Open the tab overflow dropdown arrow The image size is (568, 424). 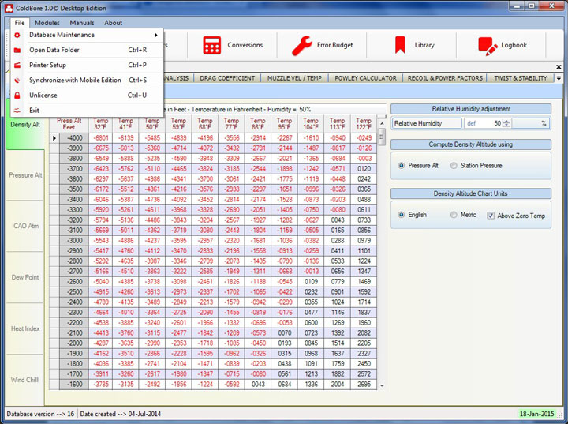click(x=559, y=78)
